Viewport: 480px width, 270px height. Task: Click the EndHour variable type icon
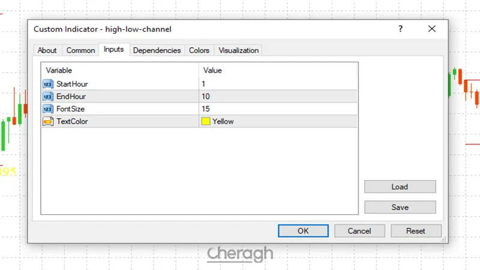pos(48,96)
